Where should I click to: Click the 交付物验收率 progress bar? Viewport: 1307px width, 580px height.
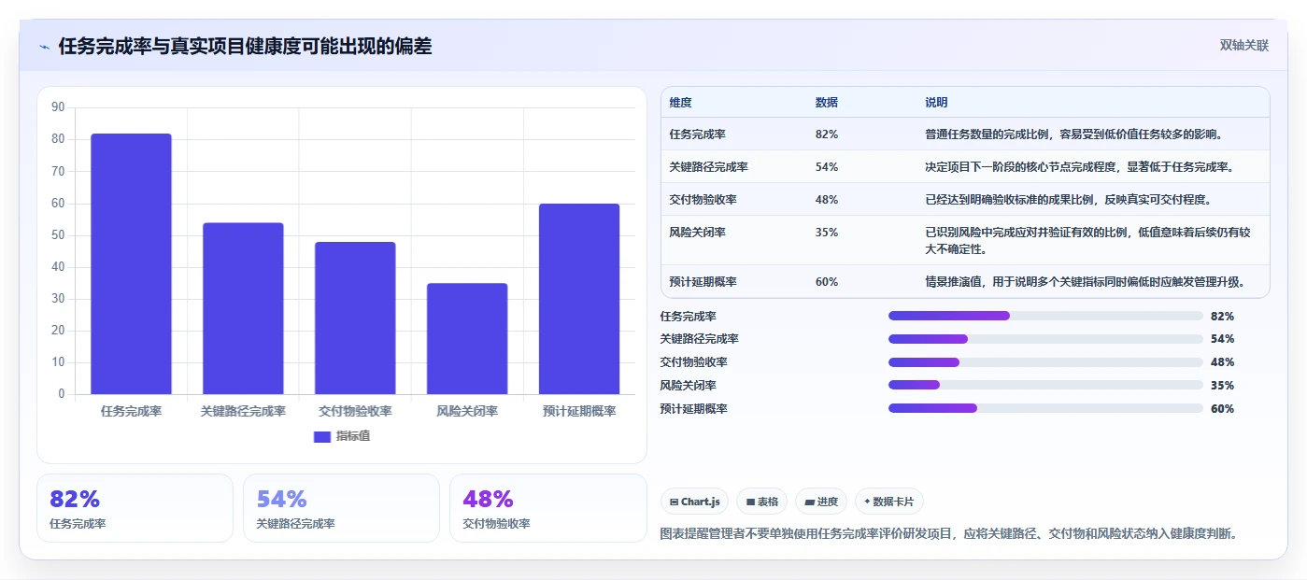[x=1045, y=362]
